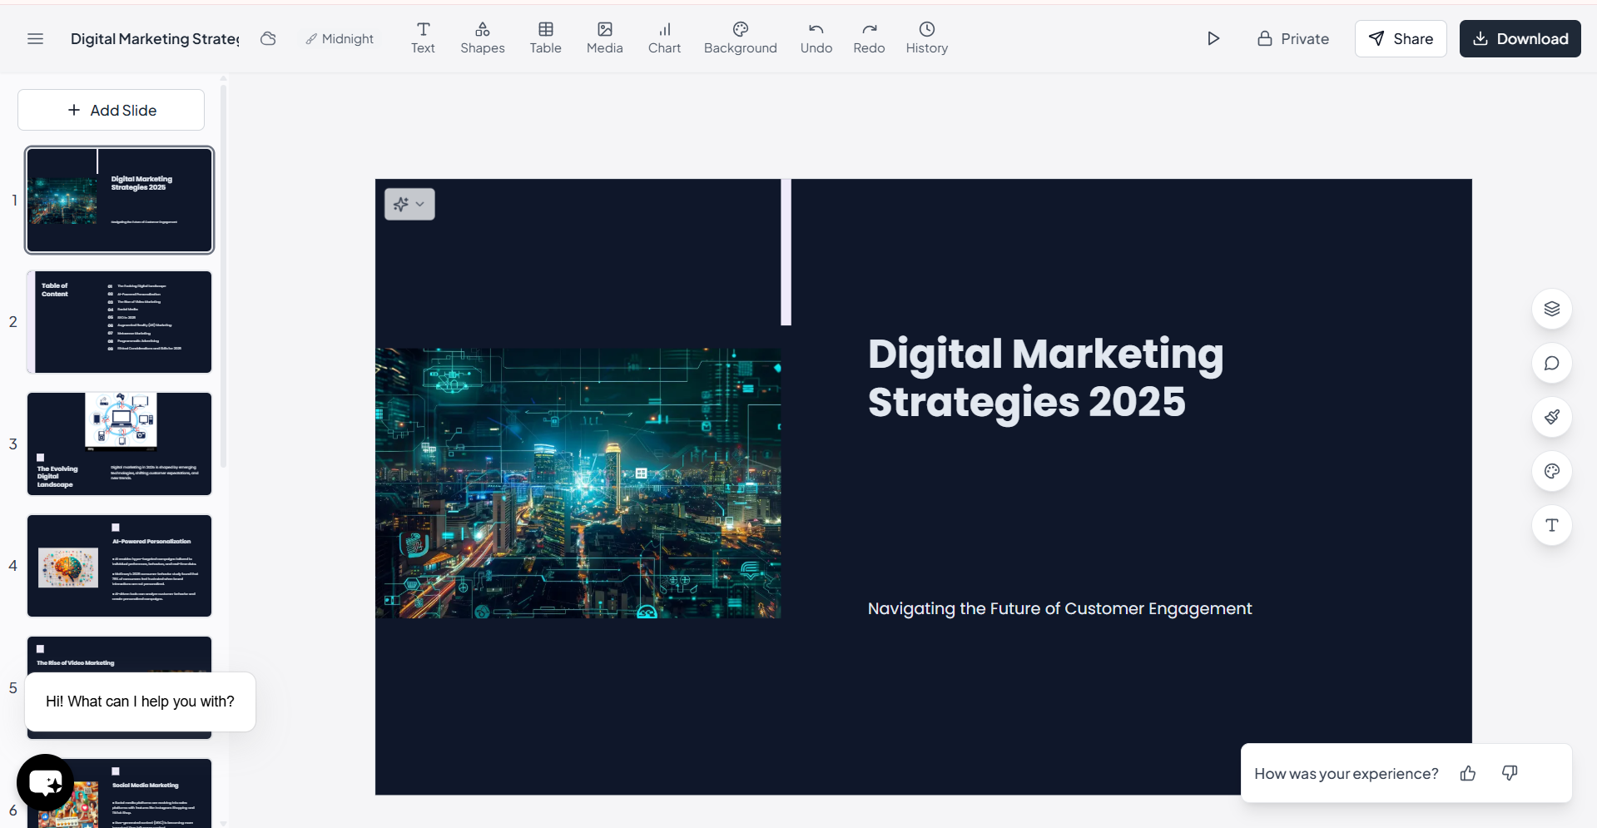Open the layers panel icon
The height and width of the screenshot is (828, 1597).
[x=1552, y=310]
